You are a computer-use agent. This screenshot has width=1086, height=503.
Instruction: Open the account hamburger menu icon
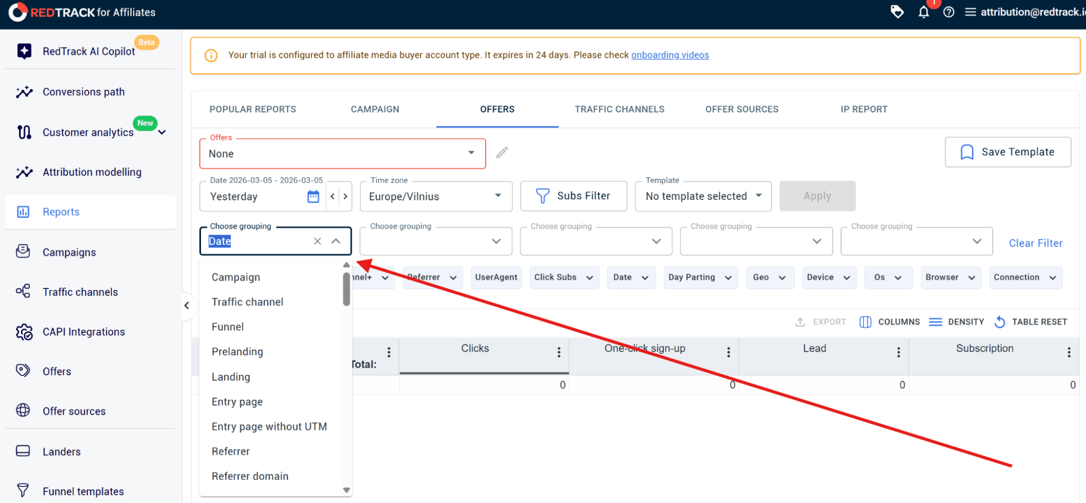(970, 12)
